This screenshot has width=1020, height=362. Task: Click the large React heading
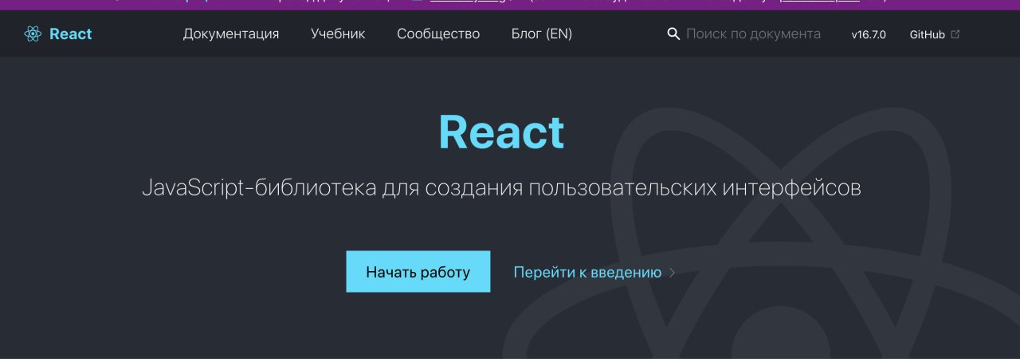[502, 132]
